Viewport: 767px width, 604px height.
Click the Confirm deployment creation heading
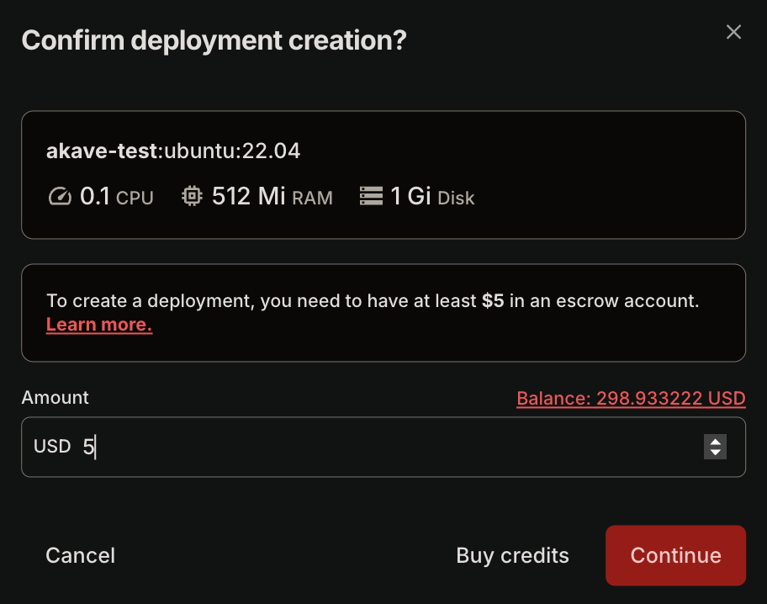coord(214,40)
